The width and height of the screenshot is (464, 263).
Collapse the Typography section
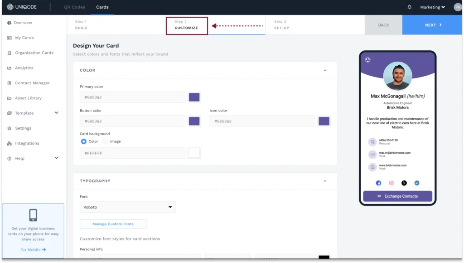click(325, 181)
